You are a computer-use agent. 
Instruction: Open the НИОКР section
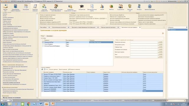tap(102, 7)
